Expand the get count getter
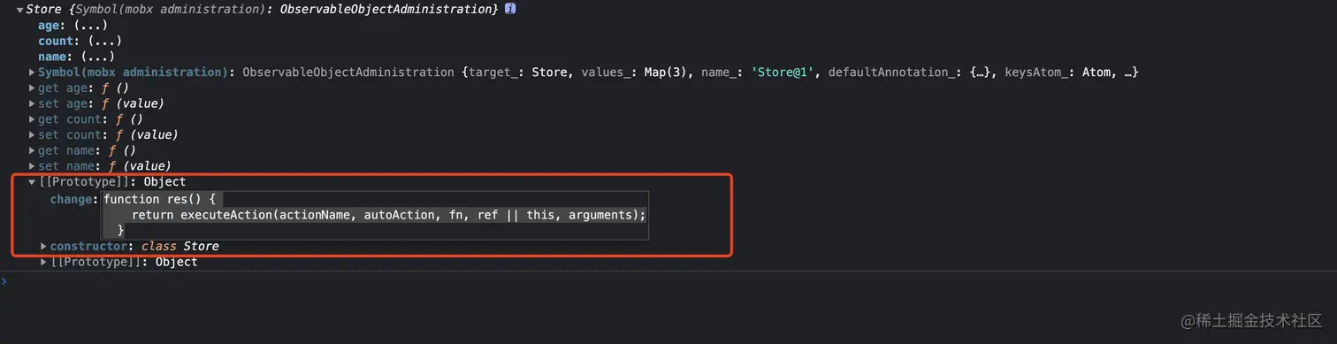Viewport: 1337px width, 344px height. tap(32, 119)
